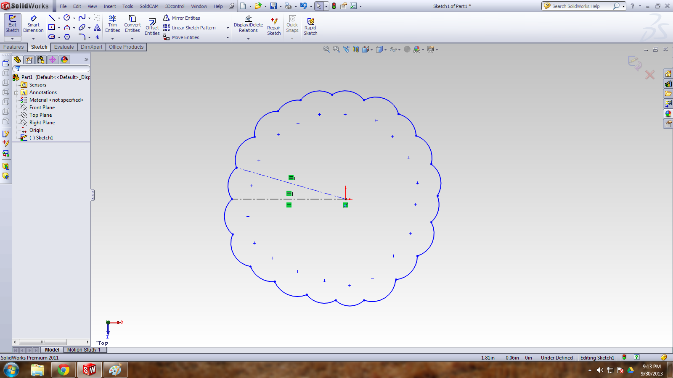Click Display/Delete Relations tool
The height and width of the screenshot is (378, 673).
click(x=248, y=24)
